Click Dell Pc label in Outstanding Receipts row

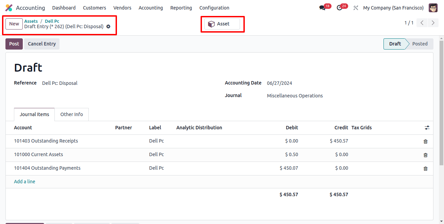coord(156,141)
